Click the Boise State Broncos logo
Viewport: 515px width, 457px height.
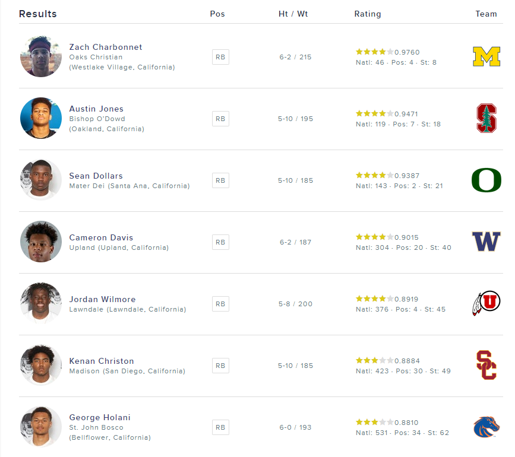(x=486, y=427)
